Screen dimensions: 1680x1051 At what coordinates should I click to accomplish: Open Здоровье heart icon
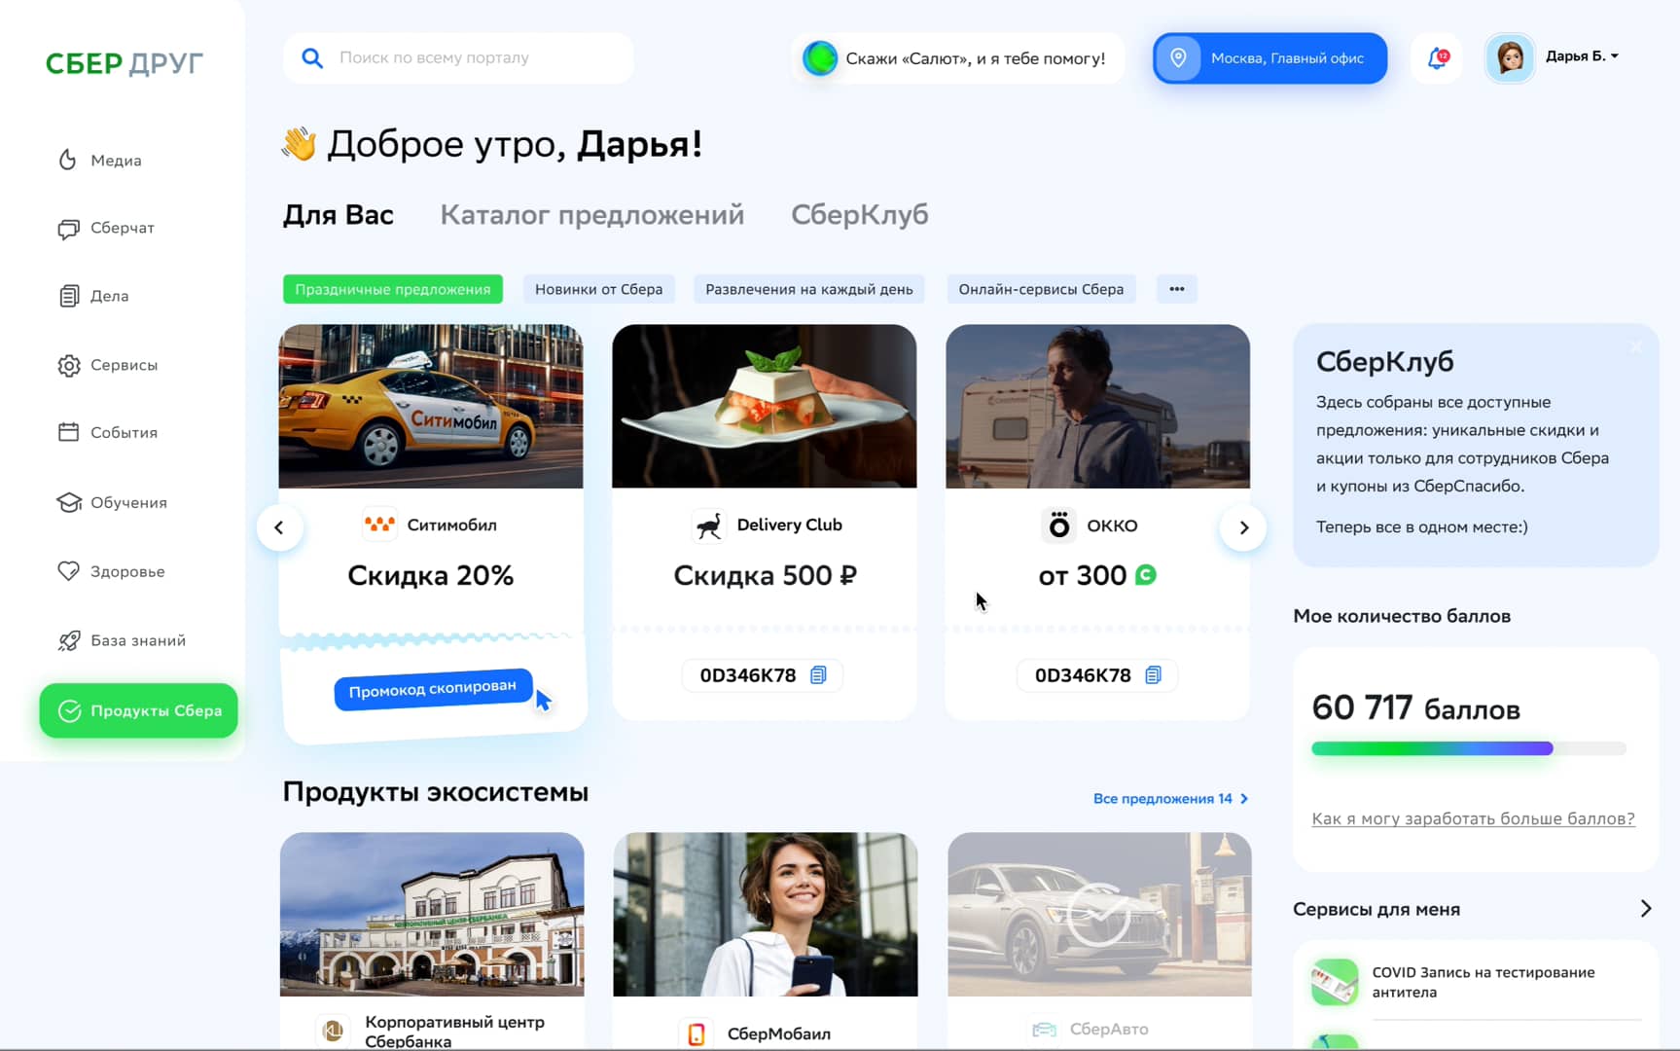68,571
